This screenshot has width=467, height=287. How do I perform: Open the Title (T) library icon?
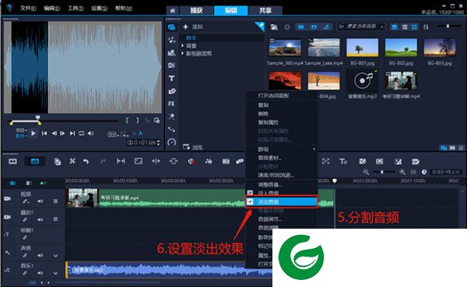click(x=171, y=79)
